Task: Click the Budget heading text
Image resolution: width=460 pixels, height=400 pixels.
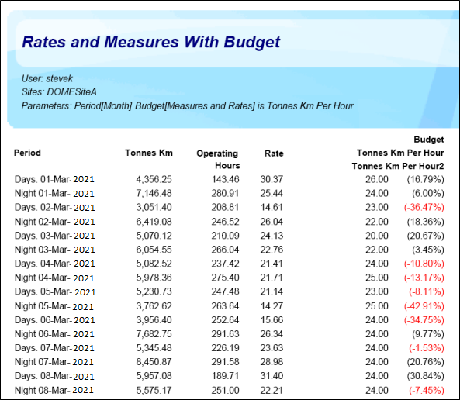Action: [429, 140]
